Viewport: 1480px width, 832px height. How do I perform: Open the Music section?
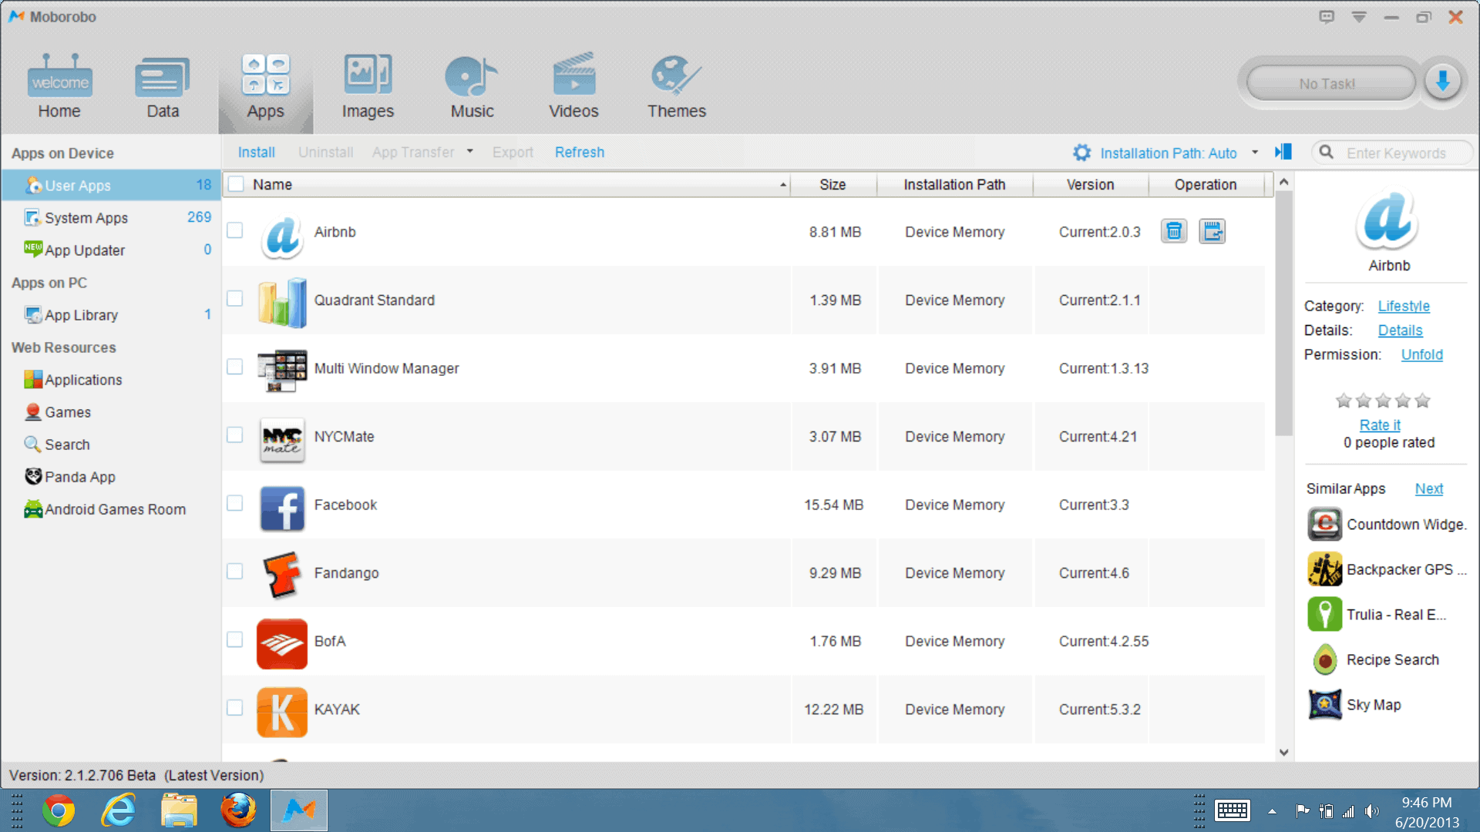[472, 86]
